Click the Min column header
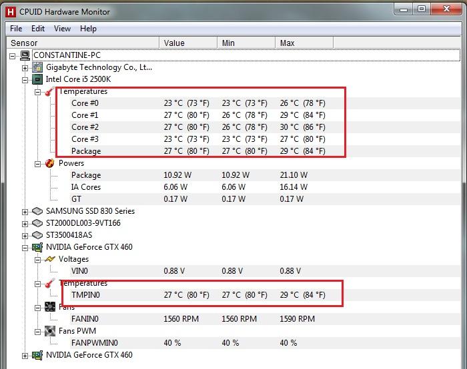 [x=246, y=43]
